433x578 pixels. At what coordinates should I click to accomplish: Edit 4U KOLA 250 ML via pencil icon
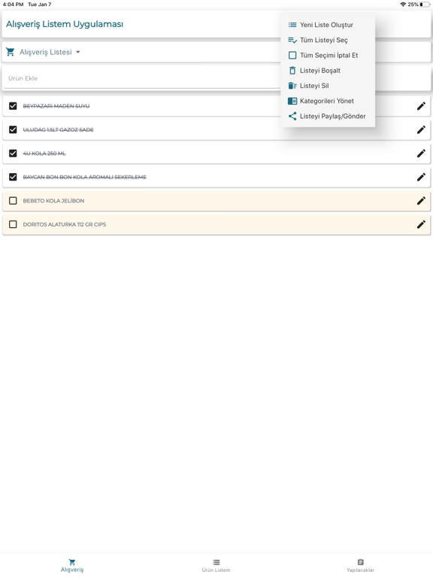click(x=421, y=154)
